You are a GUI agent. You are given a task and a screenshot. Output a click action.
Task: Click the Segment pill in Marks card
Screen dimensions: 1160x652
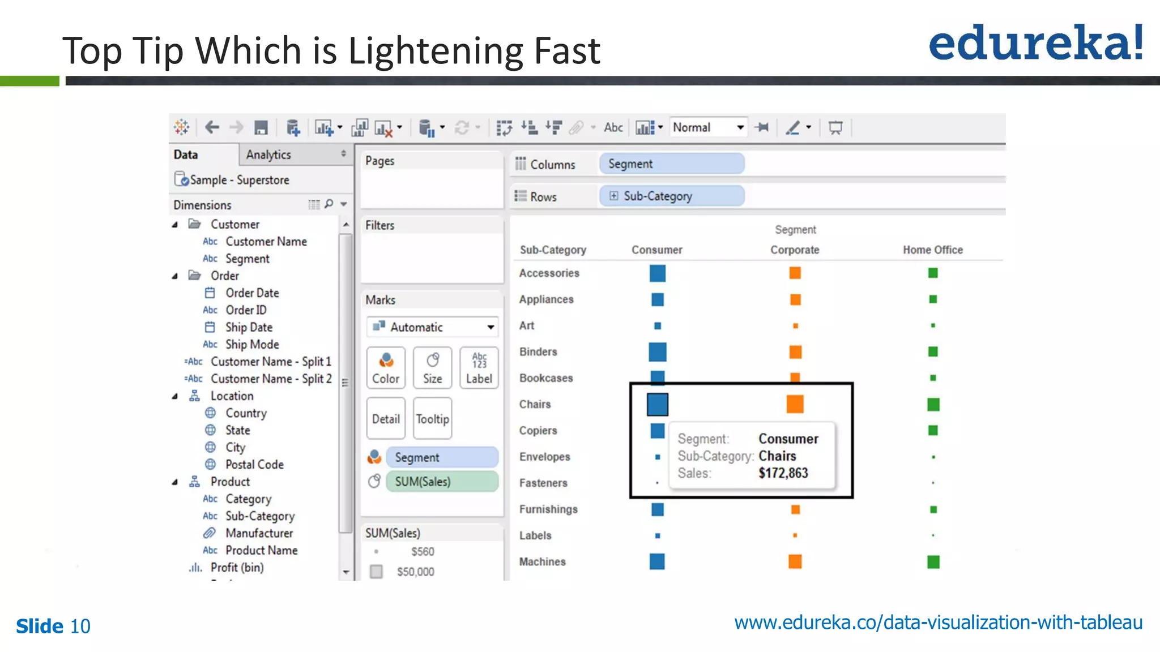pyautogui.click(x=442, y=457)
